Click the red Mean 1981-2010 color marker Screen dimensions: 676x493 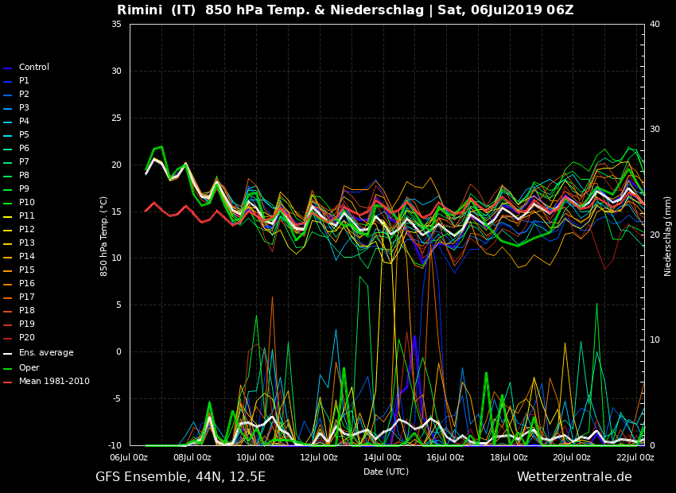tap(7, 382)
